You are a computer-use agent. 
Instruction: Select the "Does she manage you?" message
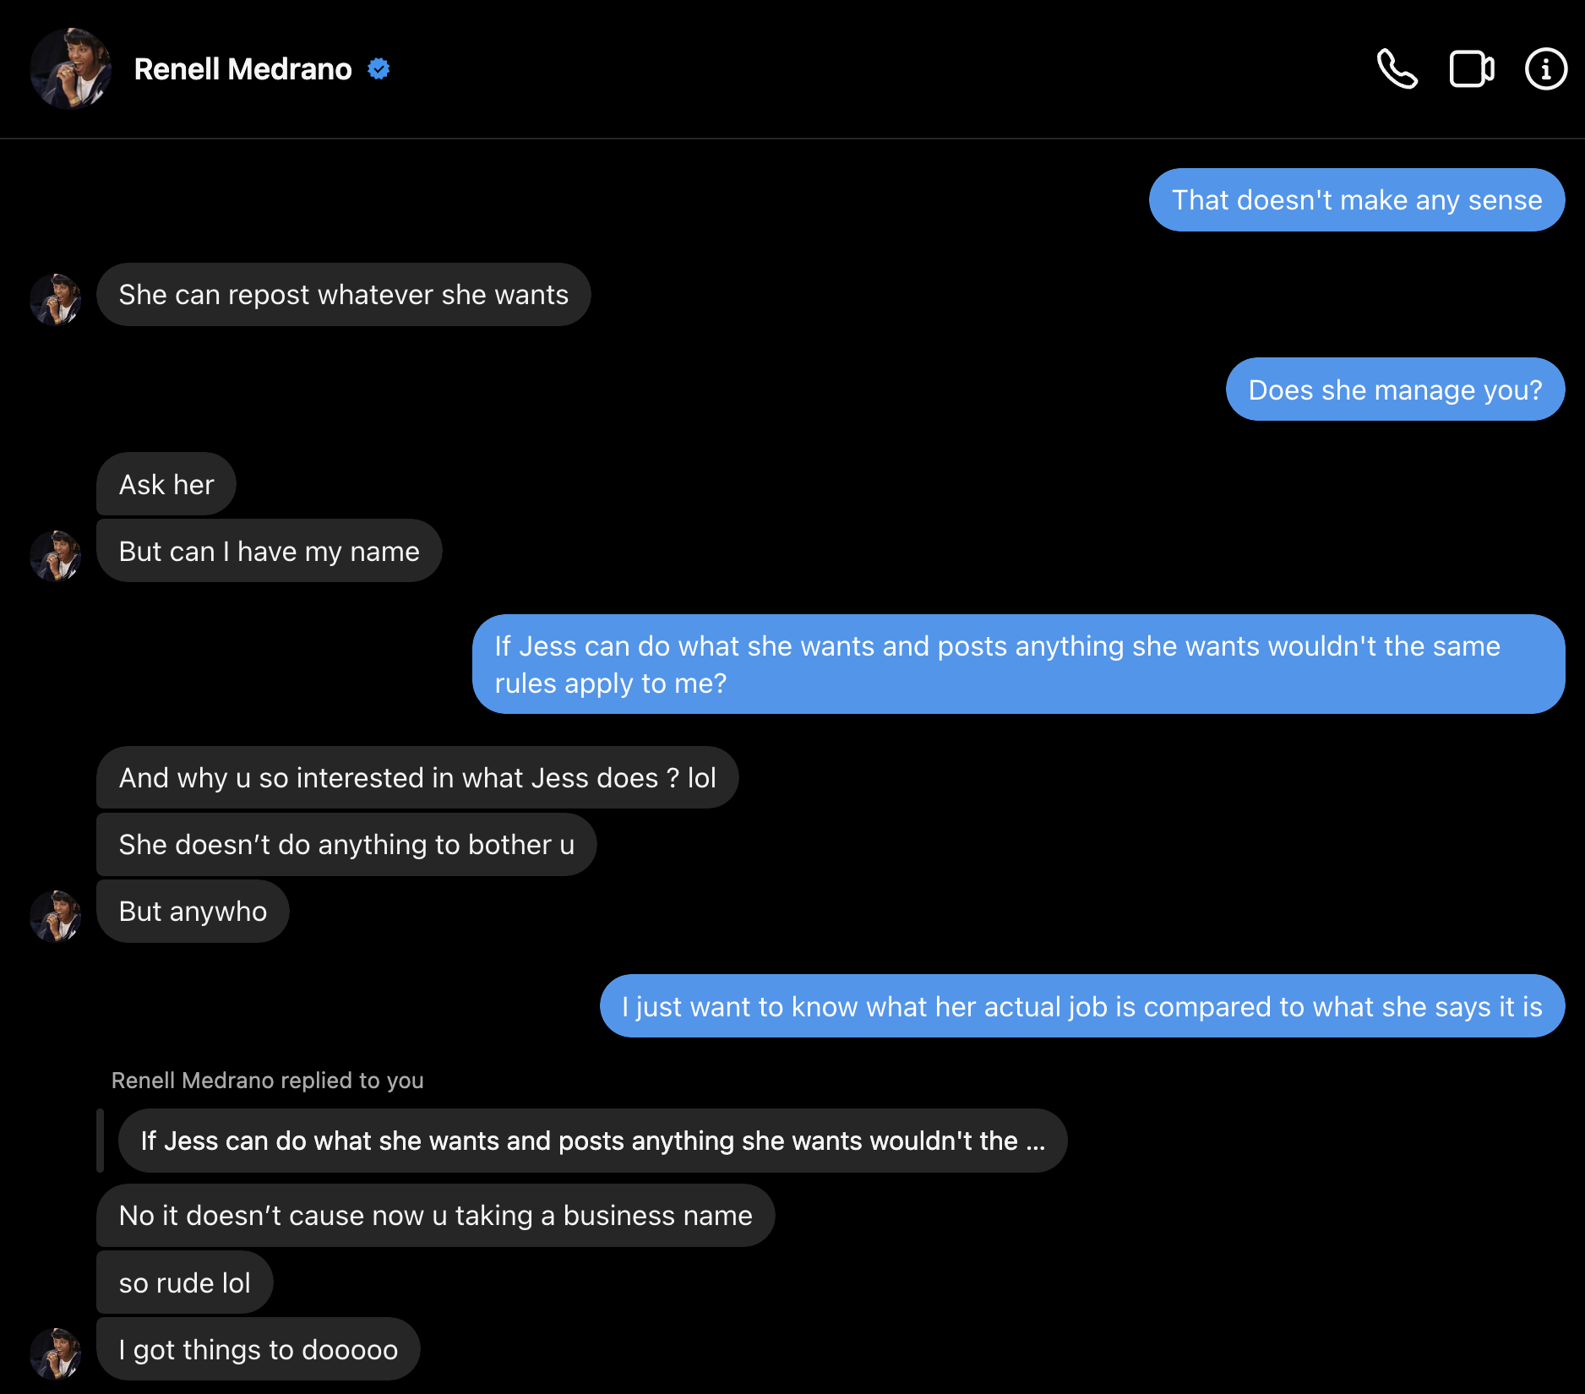pos(1395,389)
